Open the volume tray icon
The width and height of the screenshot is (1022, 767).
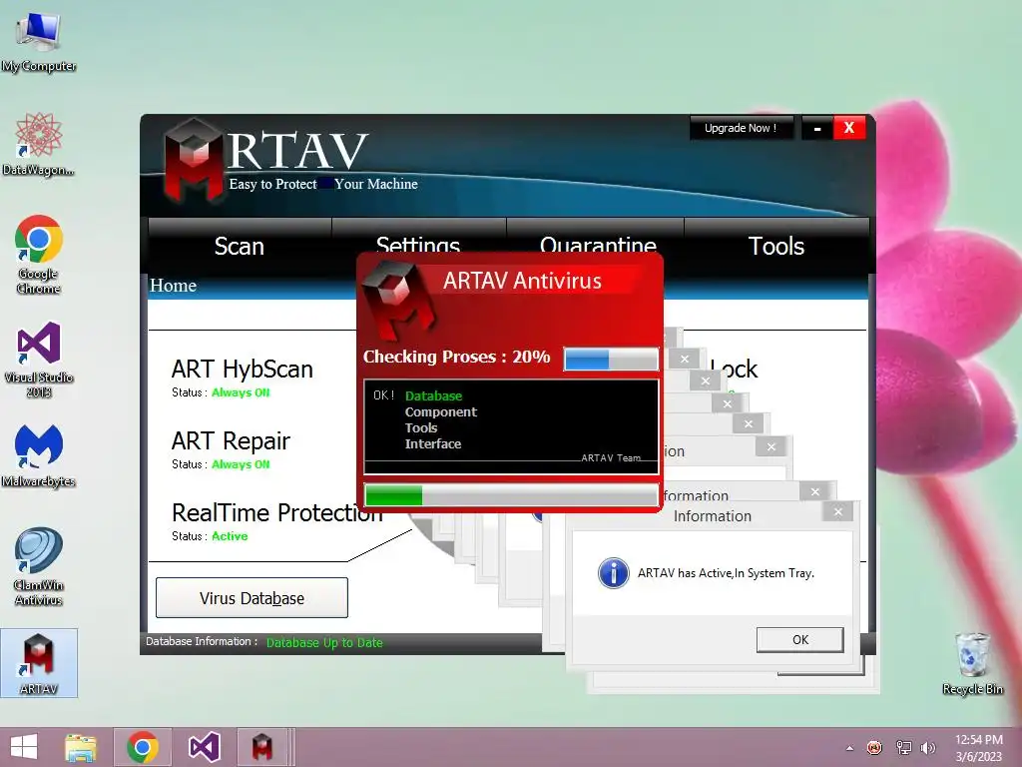pyautogui.click(x=928, y=748)
